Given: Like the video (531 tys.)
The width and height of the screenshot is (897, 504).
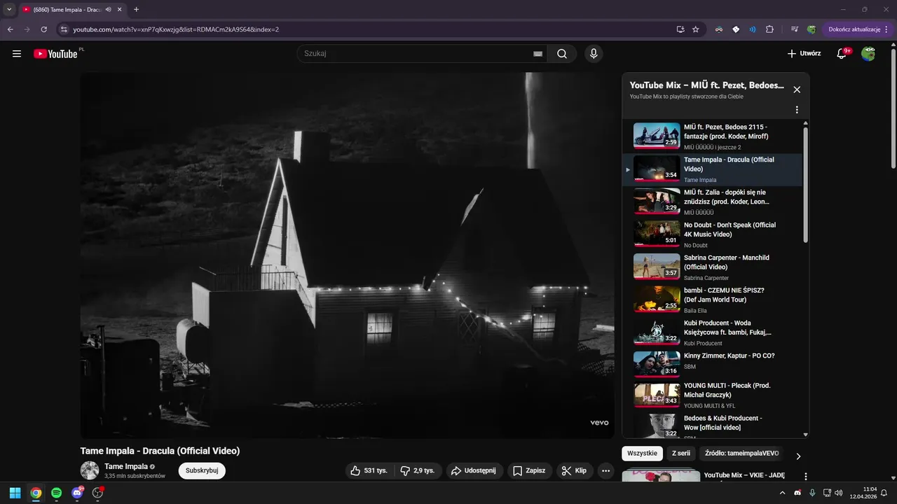Looking at the screenshot, I should tap(370, 470).
